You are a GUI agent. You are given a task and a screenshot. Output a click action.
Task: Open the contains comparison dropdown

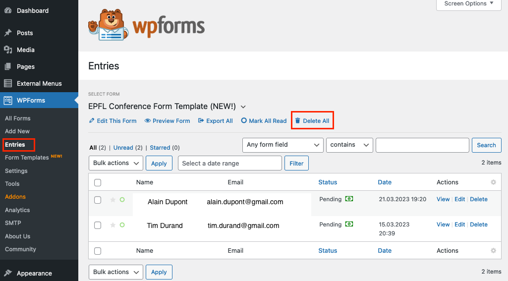click(x=349, y=145)
